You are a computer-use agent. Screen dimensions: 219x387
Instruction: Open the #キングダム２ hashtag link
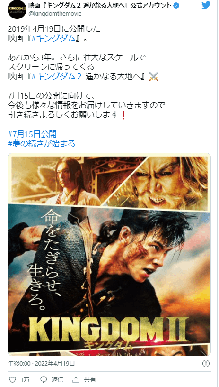pos(57,77)
